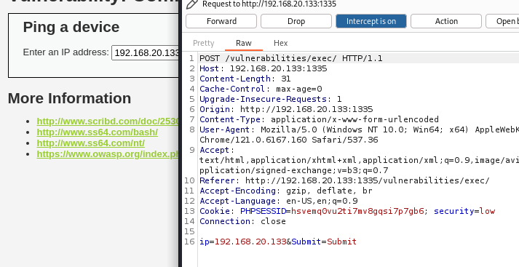
Task: Click the security=low cookie value
Action: click(464, 211)
